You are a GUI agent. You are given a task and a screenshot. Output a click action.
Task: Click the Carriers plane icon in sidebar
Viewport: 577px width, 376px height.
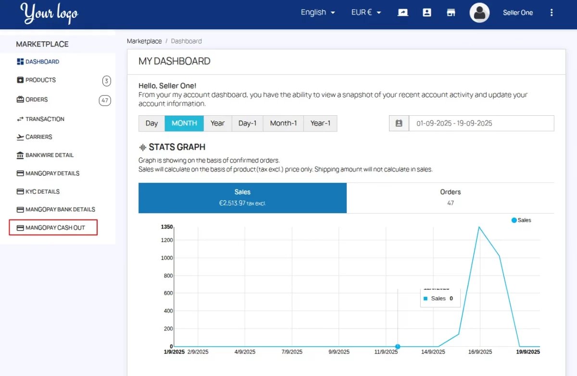click(20, 137)
